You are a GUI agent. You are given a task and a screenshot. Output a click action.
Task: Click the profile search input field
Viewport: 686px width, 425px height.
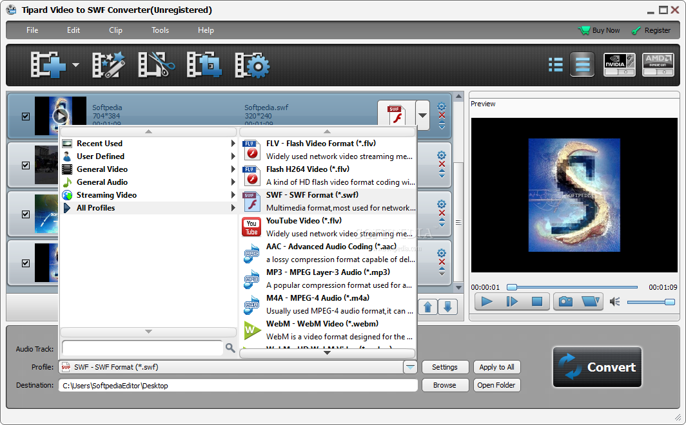(x=142, y=348)
